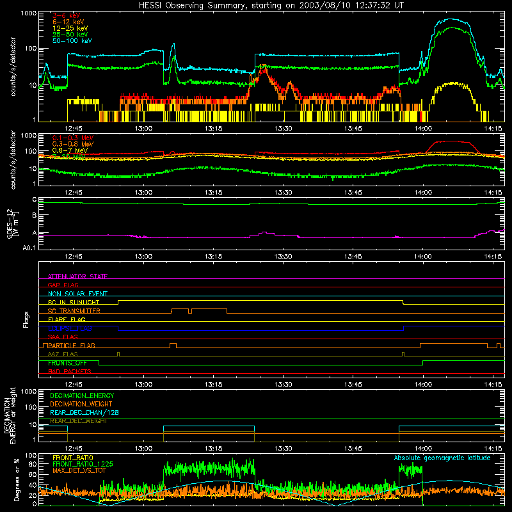Click the yellow 0.8-7 MeV legend label
This screenshot has height=512, width=512.
70,150
